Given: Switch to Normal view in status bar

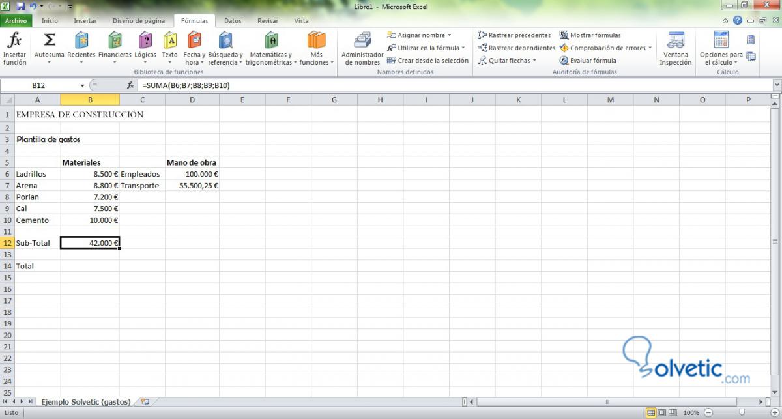Looking at the screenshot, I should coord(651,412).
